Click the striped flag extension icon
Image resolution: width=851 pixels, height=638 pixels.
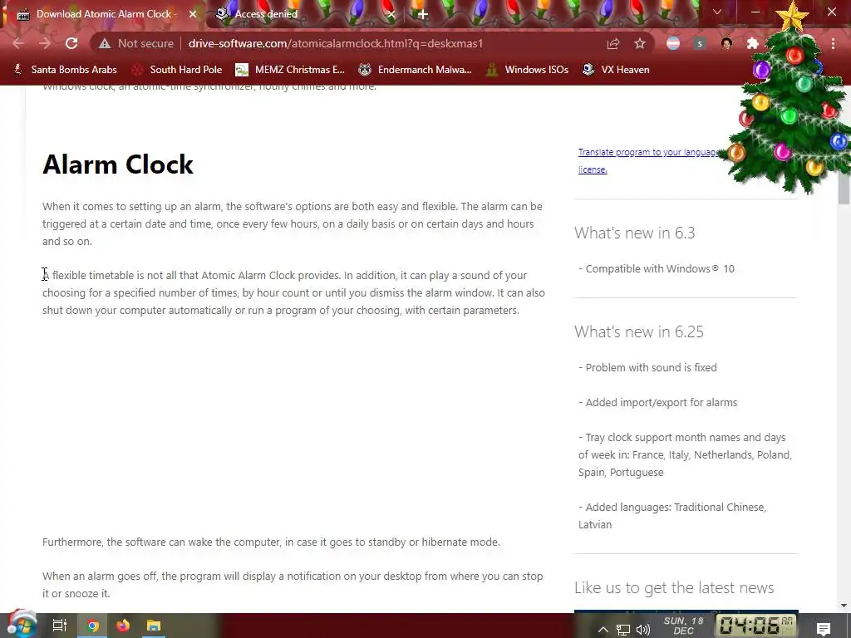(x=673, y=43)
